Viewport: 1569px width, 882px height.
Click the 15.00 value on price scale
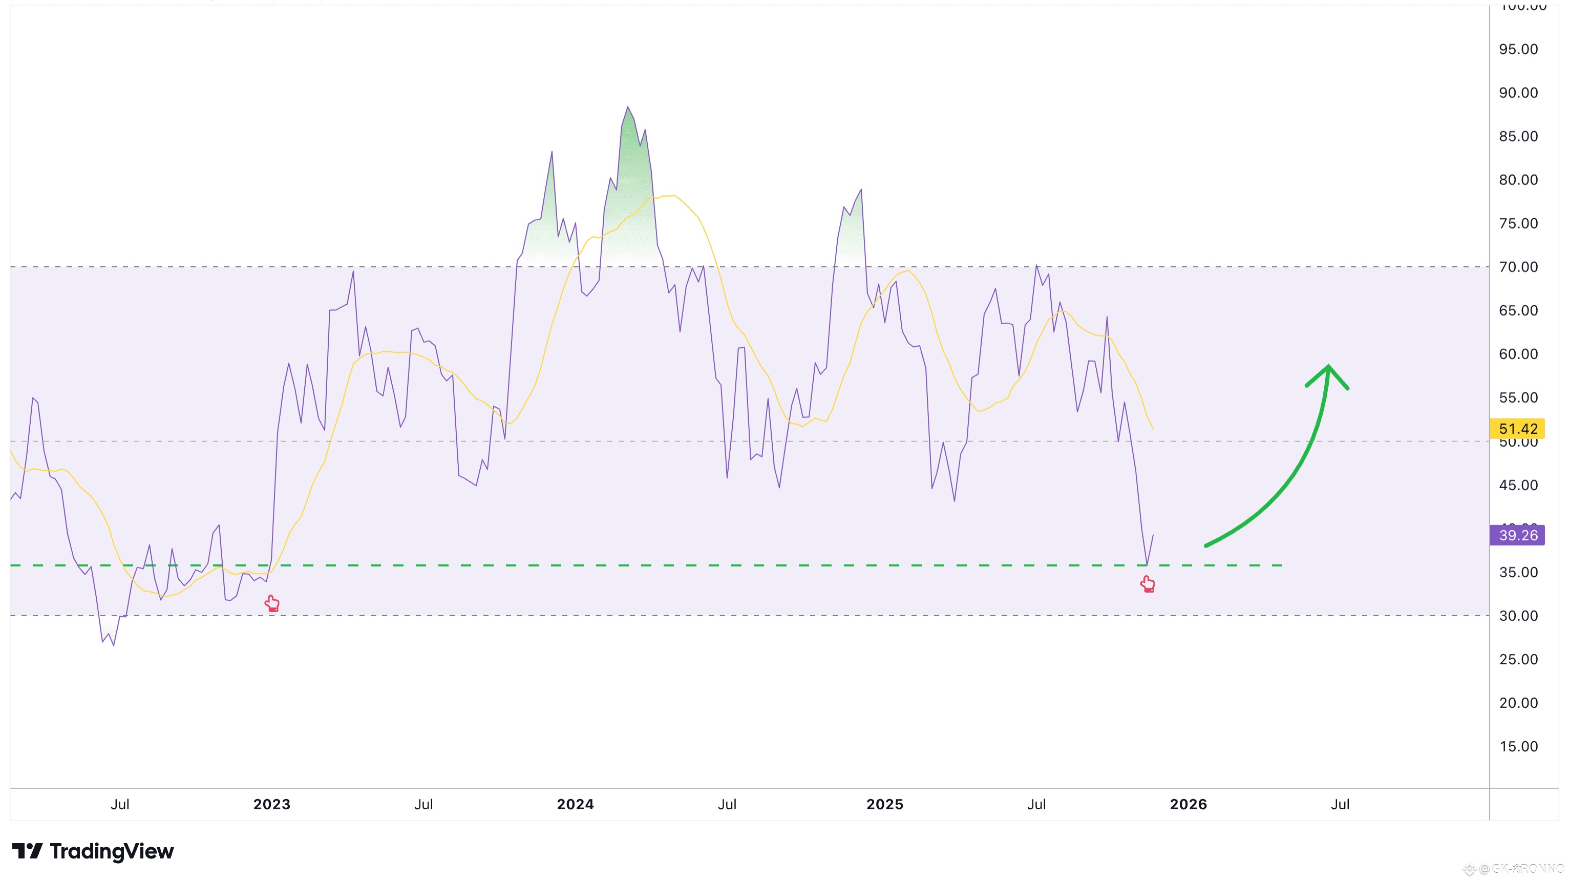[x=1518, y=746]
